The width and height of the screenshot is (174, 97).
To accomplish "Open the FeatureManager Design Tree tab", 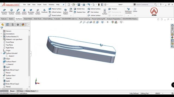I will [x=2, y=25].
